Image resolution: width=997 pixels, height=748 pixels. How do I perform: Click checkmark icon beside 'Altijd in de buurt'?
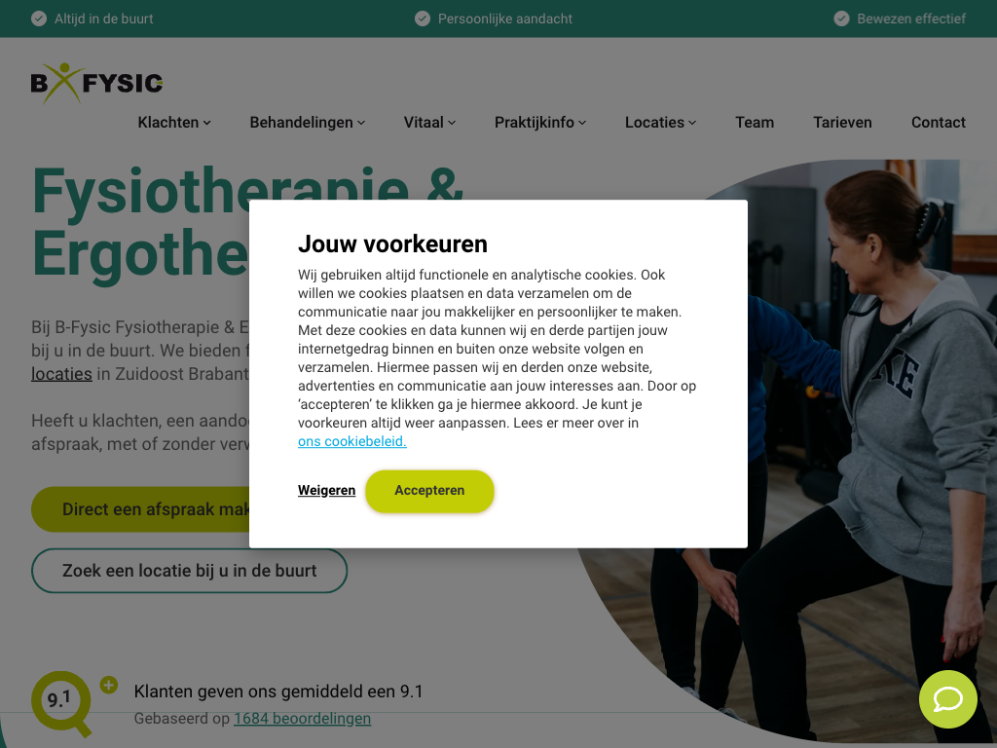pyautogui.click(x=39, y=19)
